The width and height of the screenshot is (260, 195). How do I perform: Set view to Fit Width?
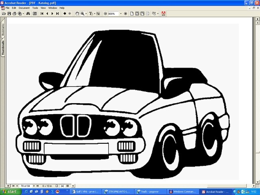(x=143, y=13)
